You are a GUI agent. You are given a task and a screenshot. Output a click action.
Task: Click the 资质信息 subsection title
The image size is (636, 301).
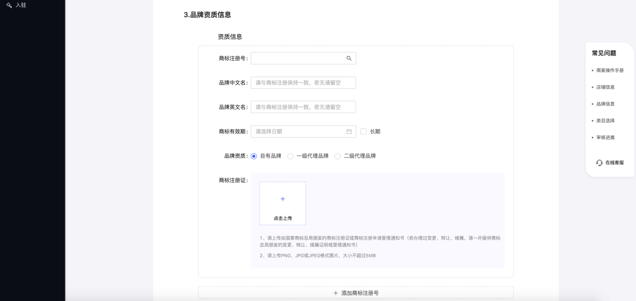click(x=230, y=37)
